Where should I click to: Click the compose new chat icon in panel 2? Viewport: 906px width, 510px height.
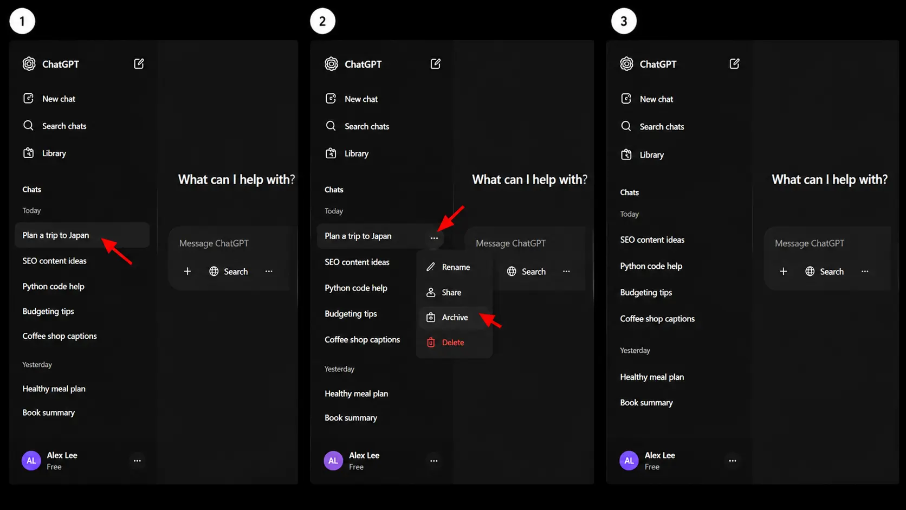click(x=436, y=64)
